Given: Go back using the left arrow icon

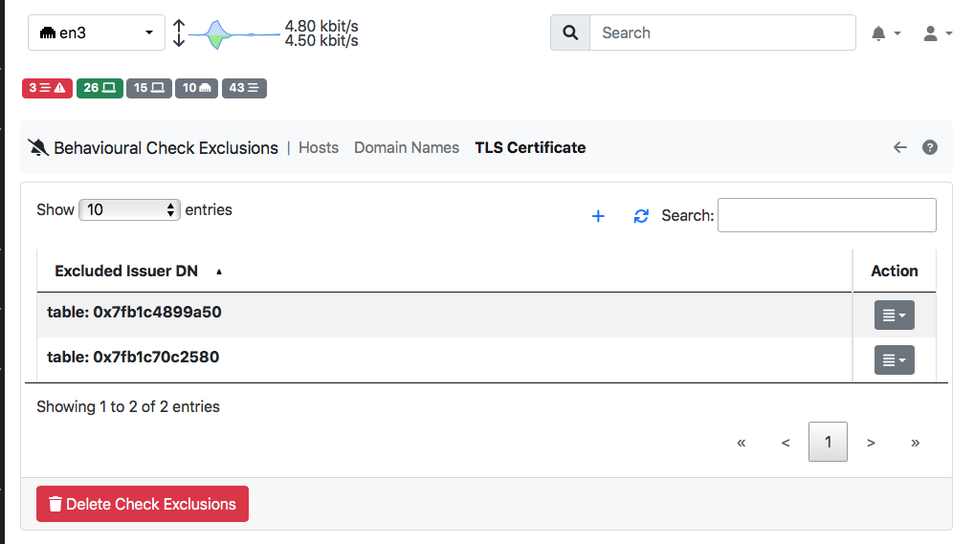Looking at the screenshot, I should [x=900, y=147].
